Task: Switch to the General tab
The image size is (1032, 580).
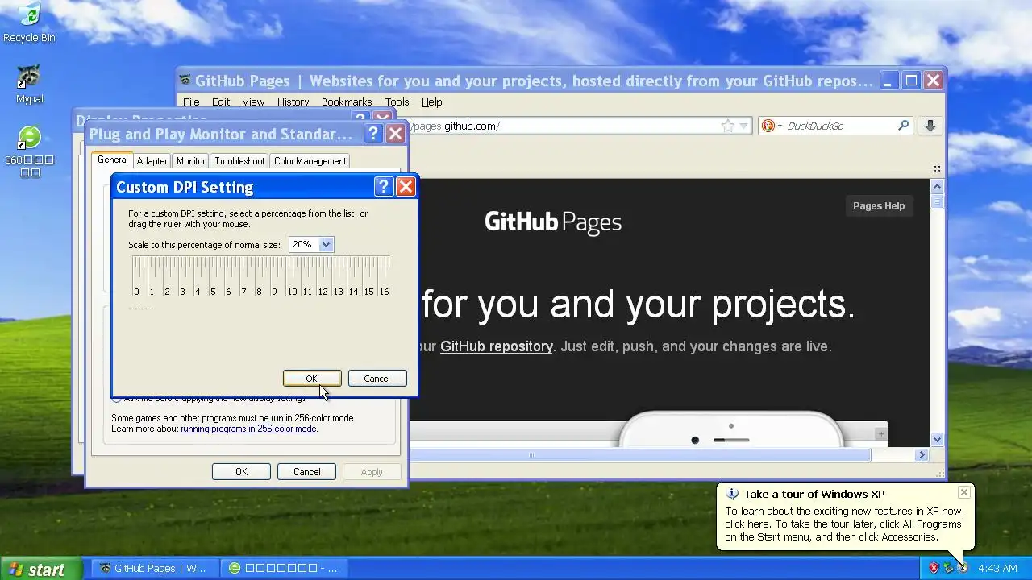Action: point(113,159)
